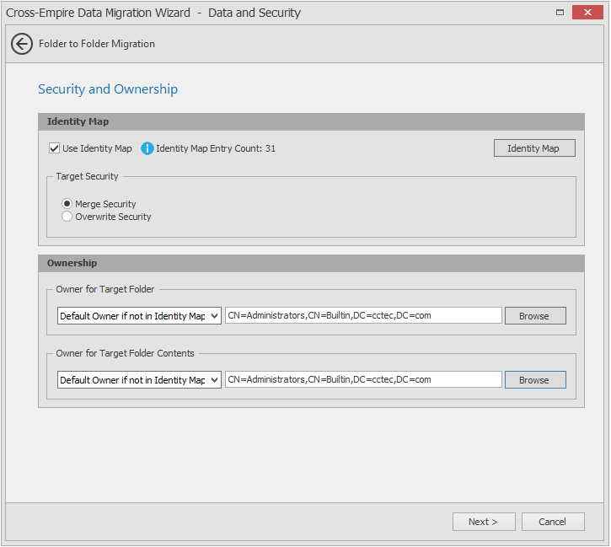Click the Security and Ownership heading
The height and width of the screenshot is (547, 611).
click(x=108, y=89)
